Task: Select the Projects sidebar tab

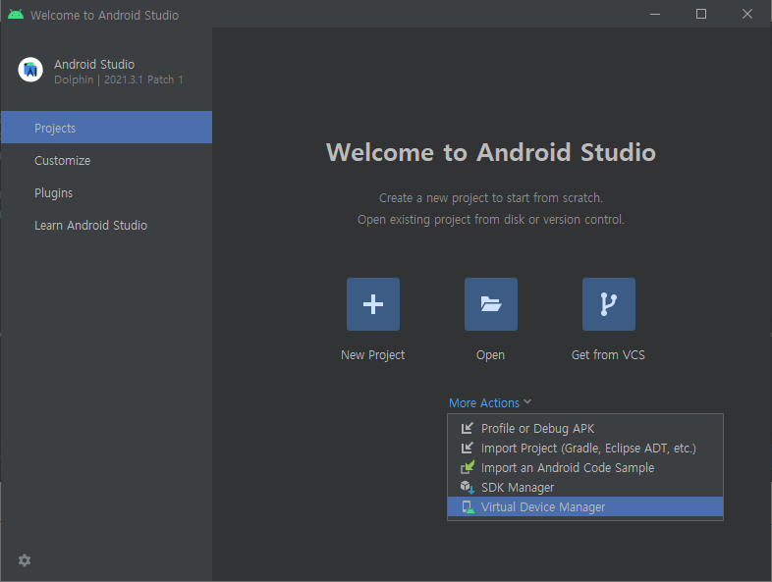Action: [x=106, y=128]
